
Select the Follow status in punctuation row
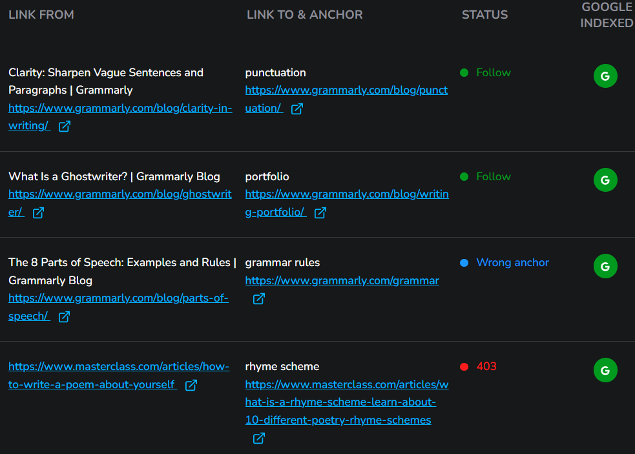click(494, 73)
